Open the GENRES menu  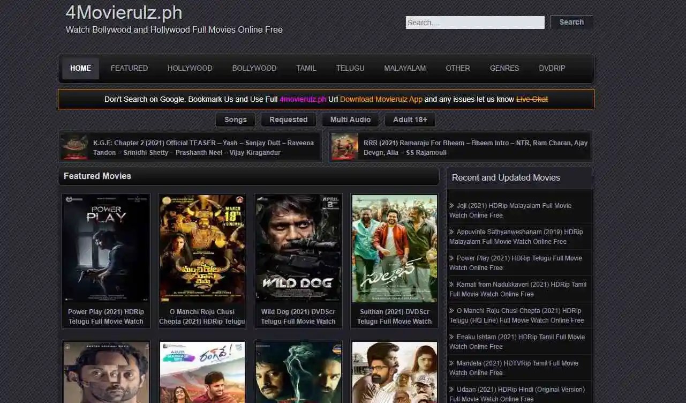click(504, 68)
